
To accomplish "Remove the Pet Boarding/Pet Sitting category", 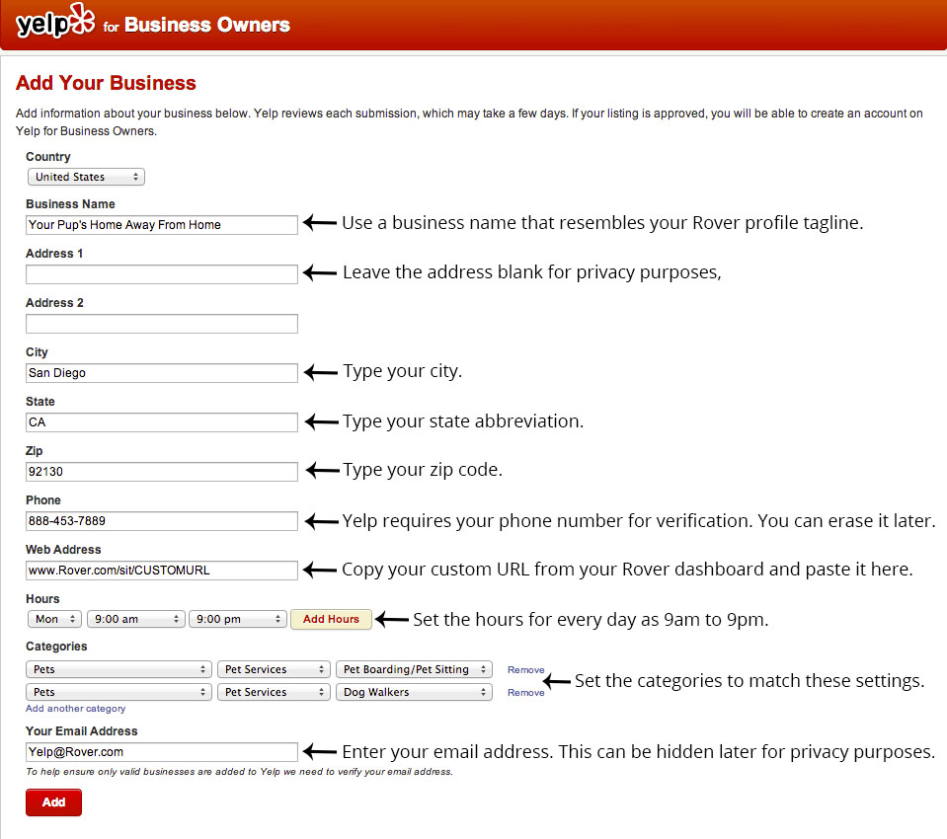I will [x=525, y=670].
